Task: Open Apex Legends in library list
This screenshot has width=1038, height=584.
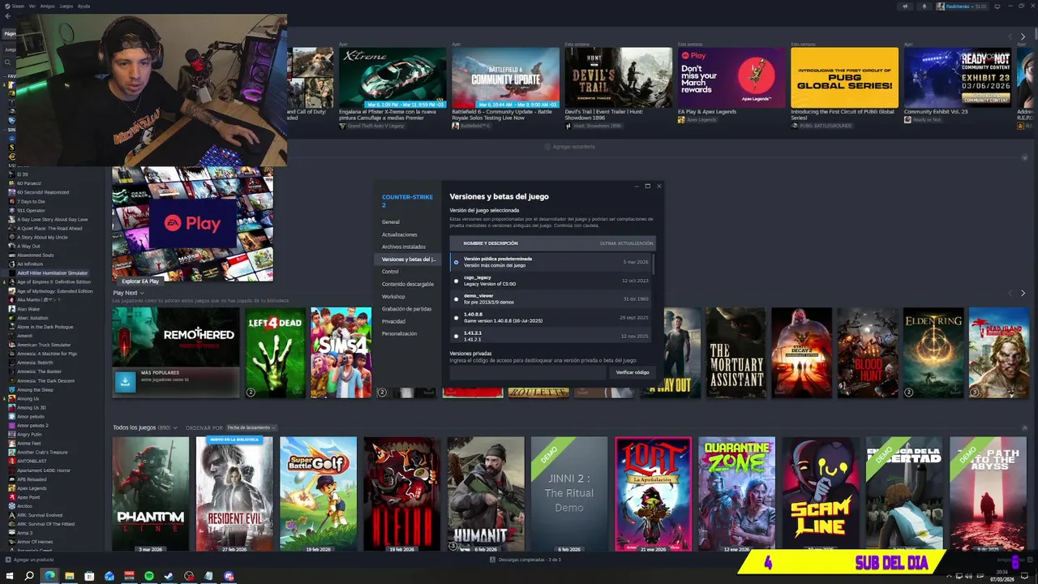Action: [x=32, y=488]
